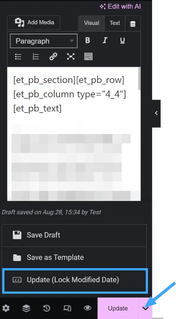Toggle underline formatting in editor toolbar

(x=122, y=40)
